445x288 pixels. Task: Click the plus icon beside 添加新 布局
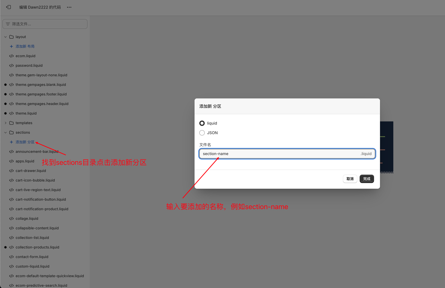11,46
